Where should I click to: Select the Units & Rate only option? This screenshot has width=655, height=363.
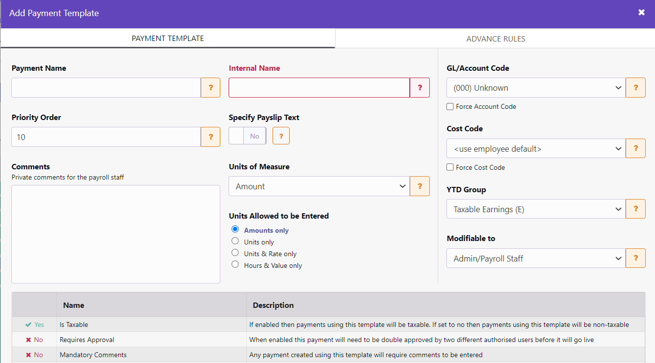235,253
